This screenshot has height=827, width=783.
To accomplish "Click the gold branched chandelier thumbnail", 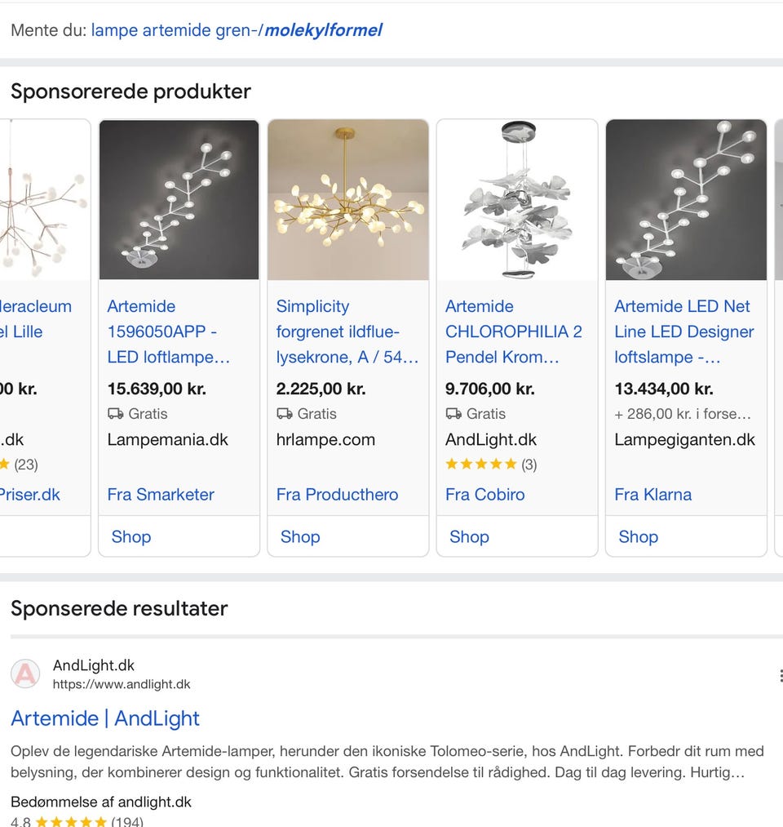I will coord(348,200).
